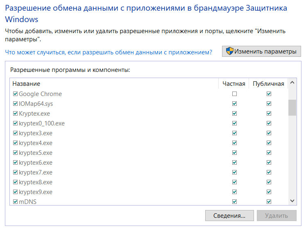This screenshot has height=228, width=306.
Task: Click the Публичная column header
Action: [x=268, y=83]
